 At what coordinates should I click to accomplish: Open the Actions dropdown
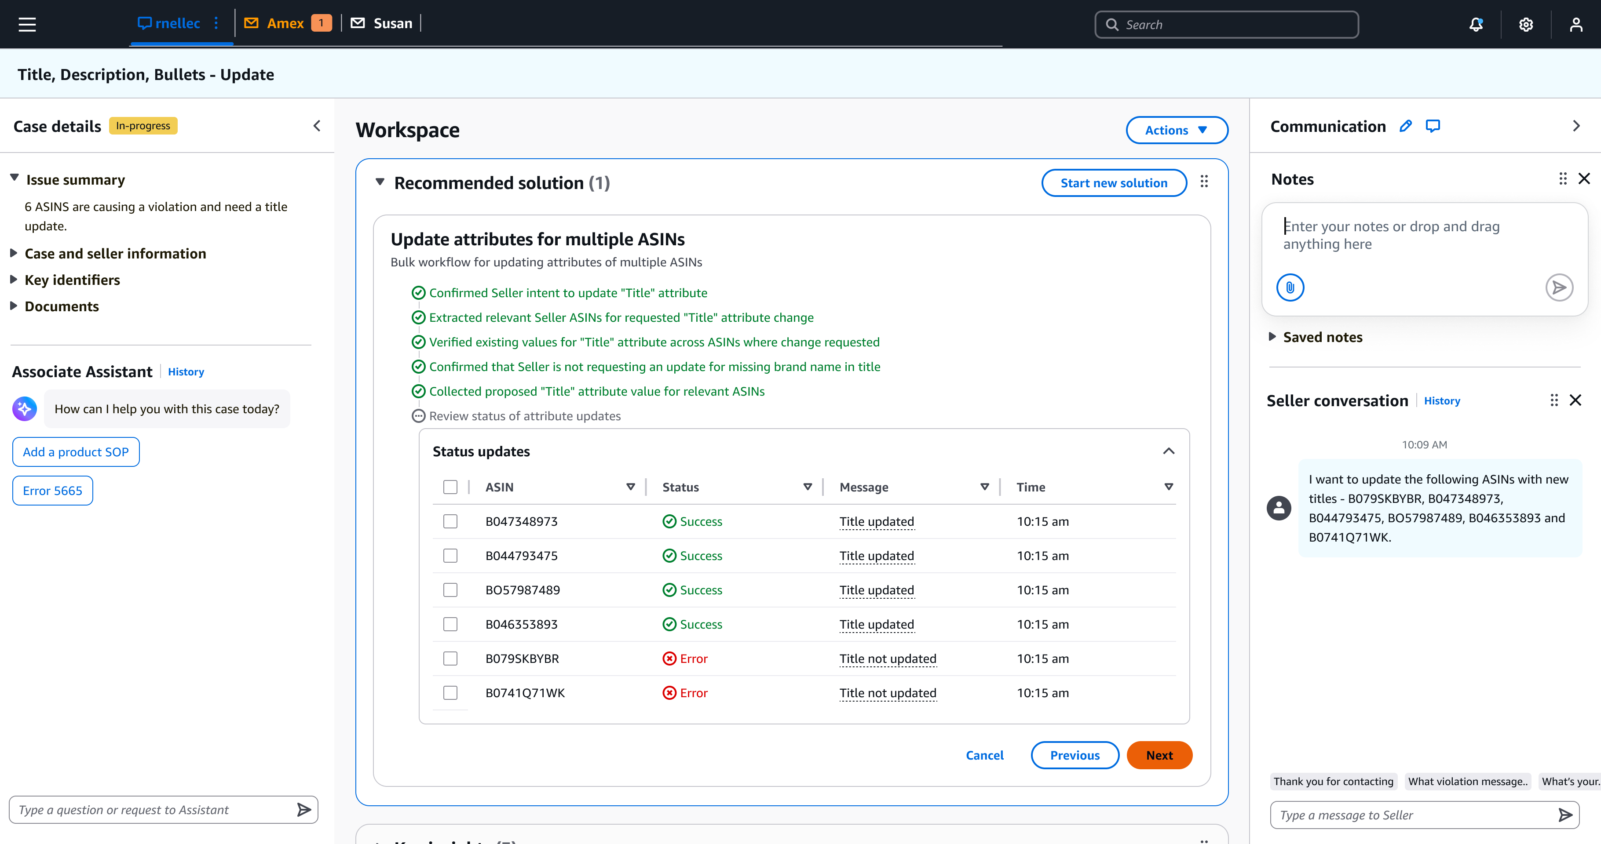click(x=1176, y=130)
